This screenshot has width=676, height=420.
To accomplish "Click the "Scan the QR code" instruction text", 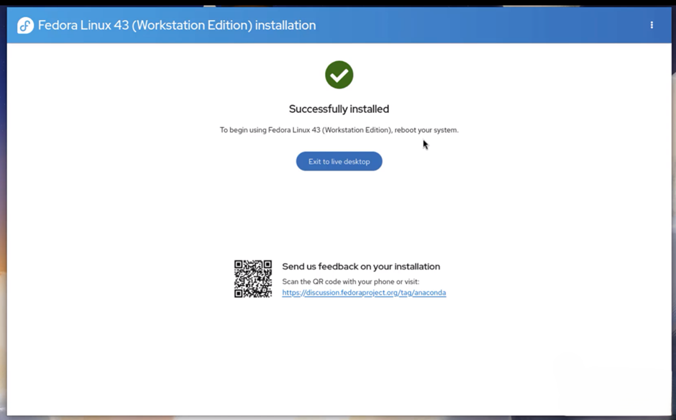I will (x=350, y=282).
